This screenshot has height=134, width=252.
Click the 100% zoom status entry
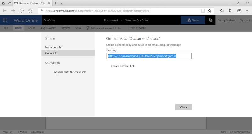coord(223,132)
